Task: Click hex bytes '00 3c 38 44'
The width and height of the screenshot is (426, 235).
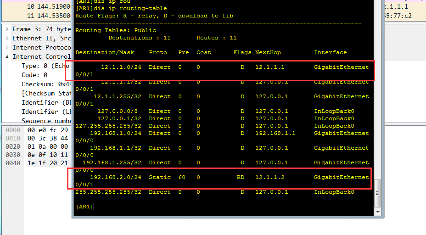Action: [48, 138]
